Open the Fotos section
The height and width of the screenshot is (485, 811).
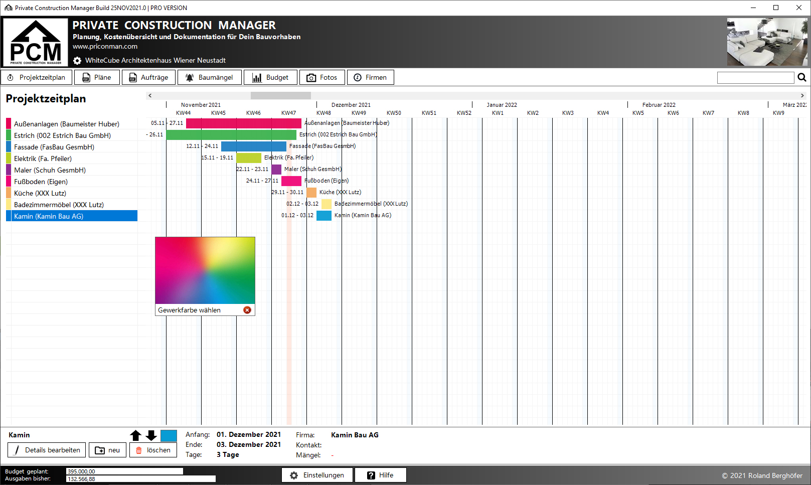point(322,77)
